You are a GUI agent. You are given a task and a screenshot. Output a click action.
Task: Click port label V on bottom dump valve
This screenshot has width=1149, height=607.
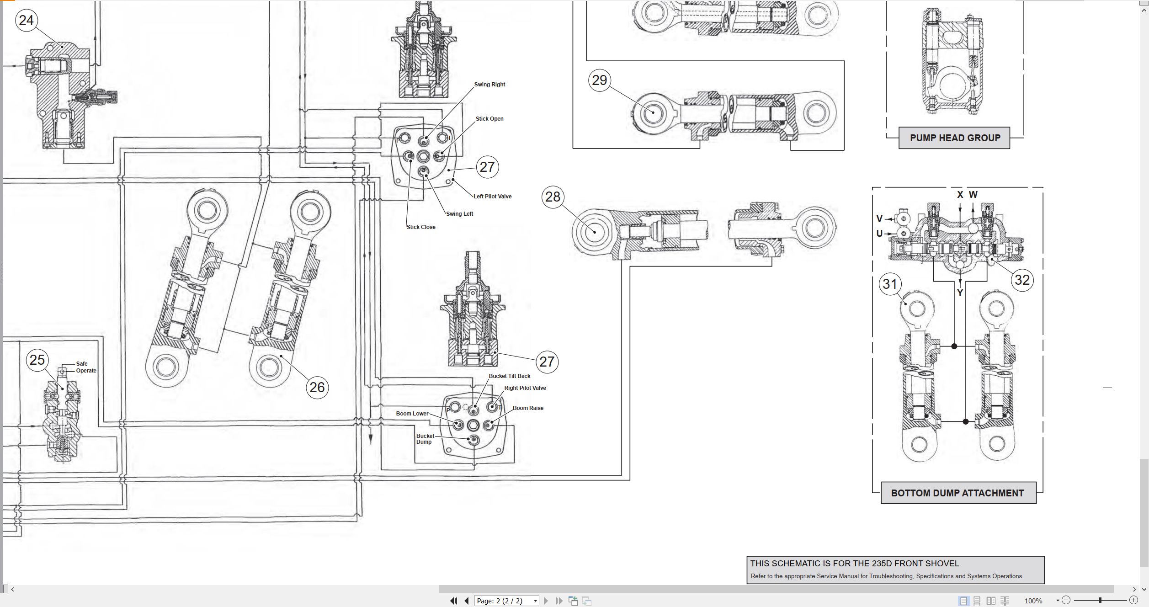[x=879, y=219]
